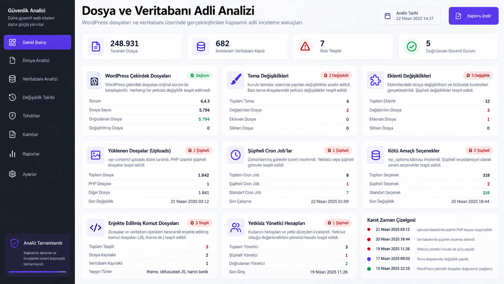Click the Genel Bakış grid icon
504x284 pixels.
pyautogui.click(x=12, y=42)
